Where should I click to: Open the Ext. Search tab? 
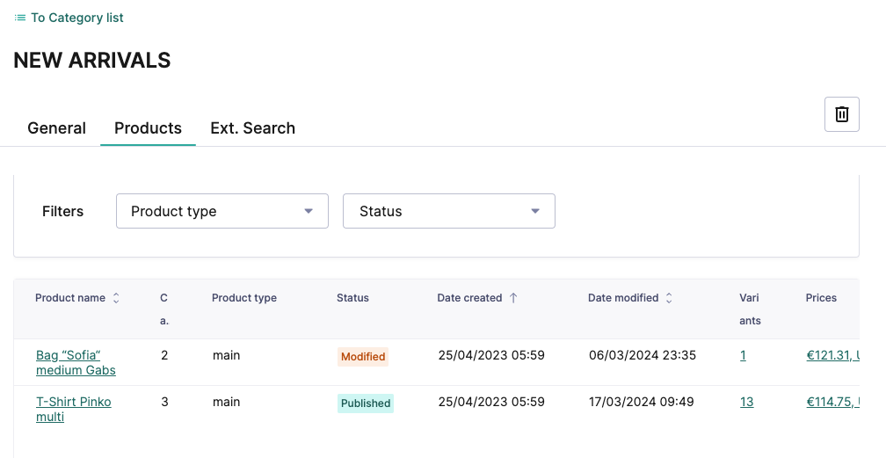click(x=252, y=128)
